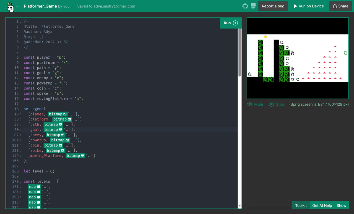Open the Toolkit tab
The width and height of the screenshot is (354, 214).
[x=301, y=205]
